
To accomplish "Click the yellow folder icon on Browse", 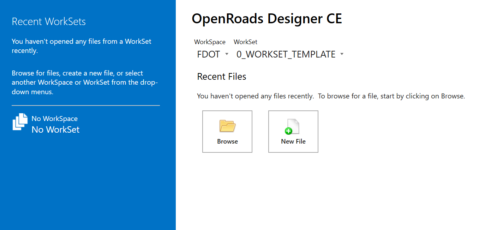I will coord(227,126).
